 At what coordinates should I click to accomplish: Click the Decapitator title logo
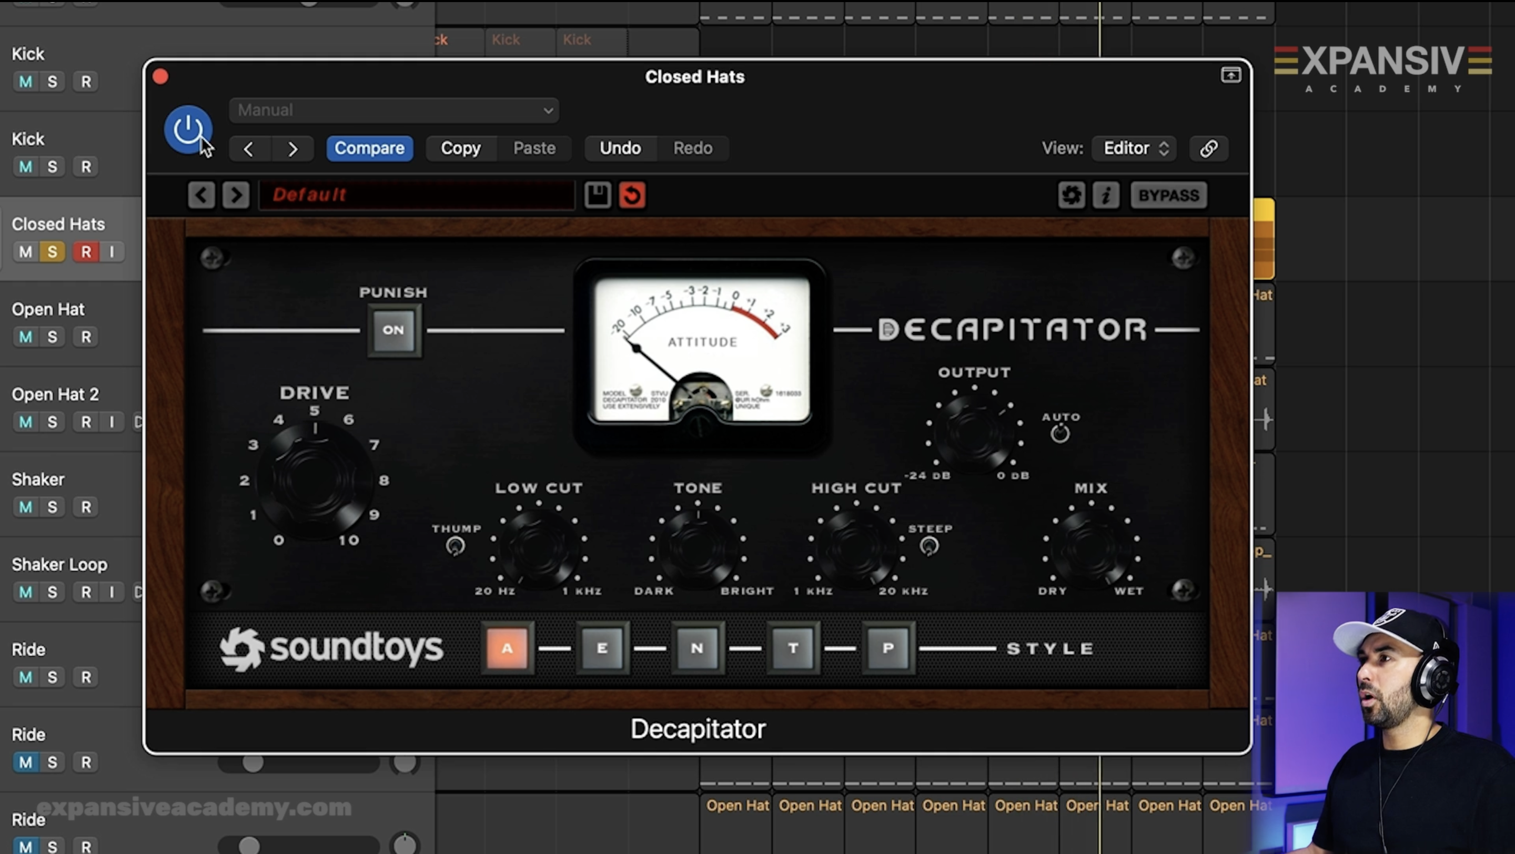[1013, 329]
